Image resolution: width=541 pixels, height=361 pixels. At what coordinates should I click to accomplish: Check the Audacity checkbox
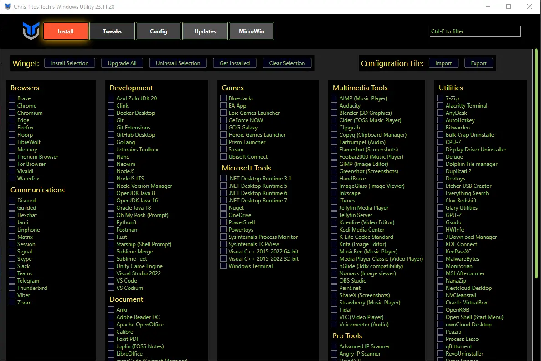[334, 106]
